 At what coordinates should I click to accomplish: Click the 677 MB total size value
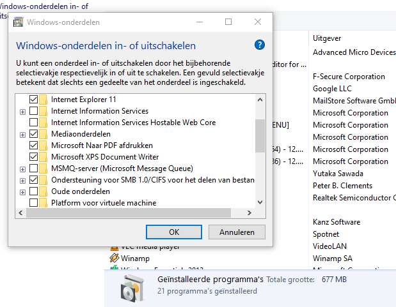coord(334,280)
